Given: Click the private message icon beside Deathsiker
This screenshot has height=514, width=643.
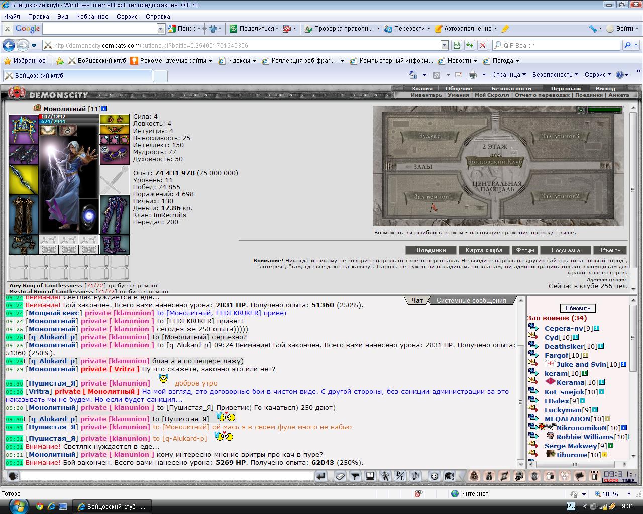Looking at the screenshot, I should tap(533, 346).
